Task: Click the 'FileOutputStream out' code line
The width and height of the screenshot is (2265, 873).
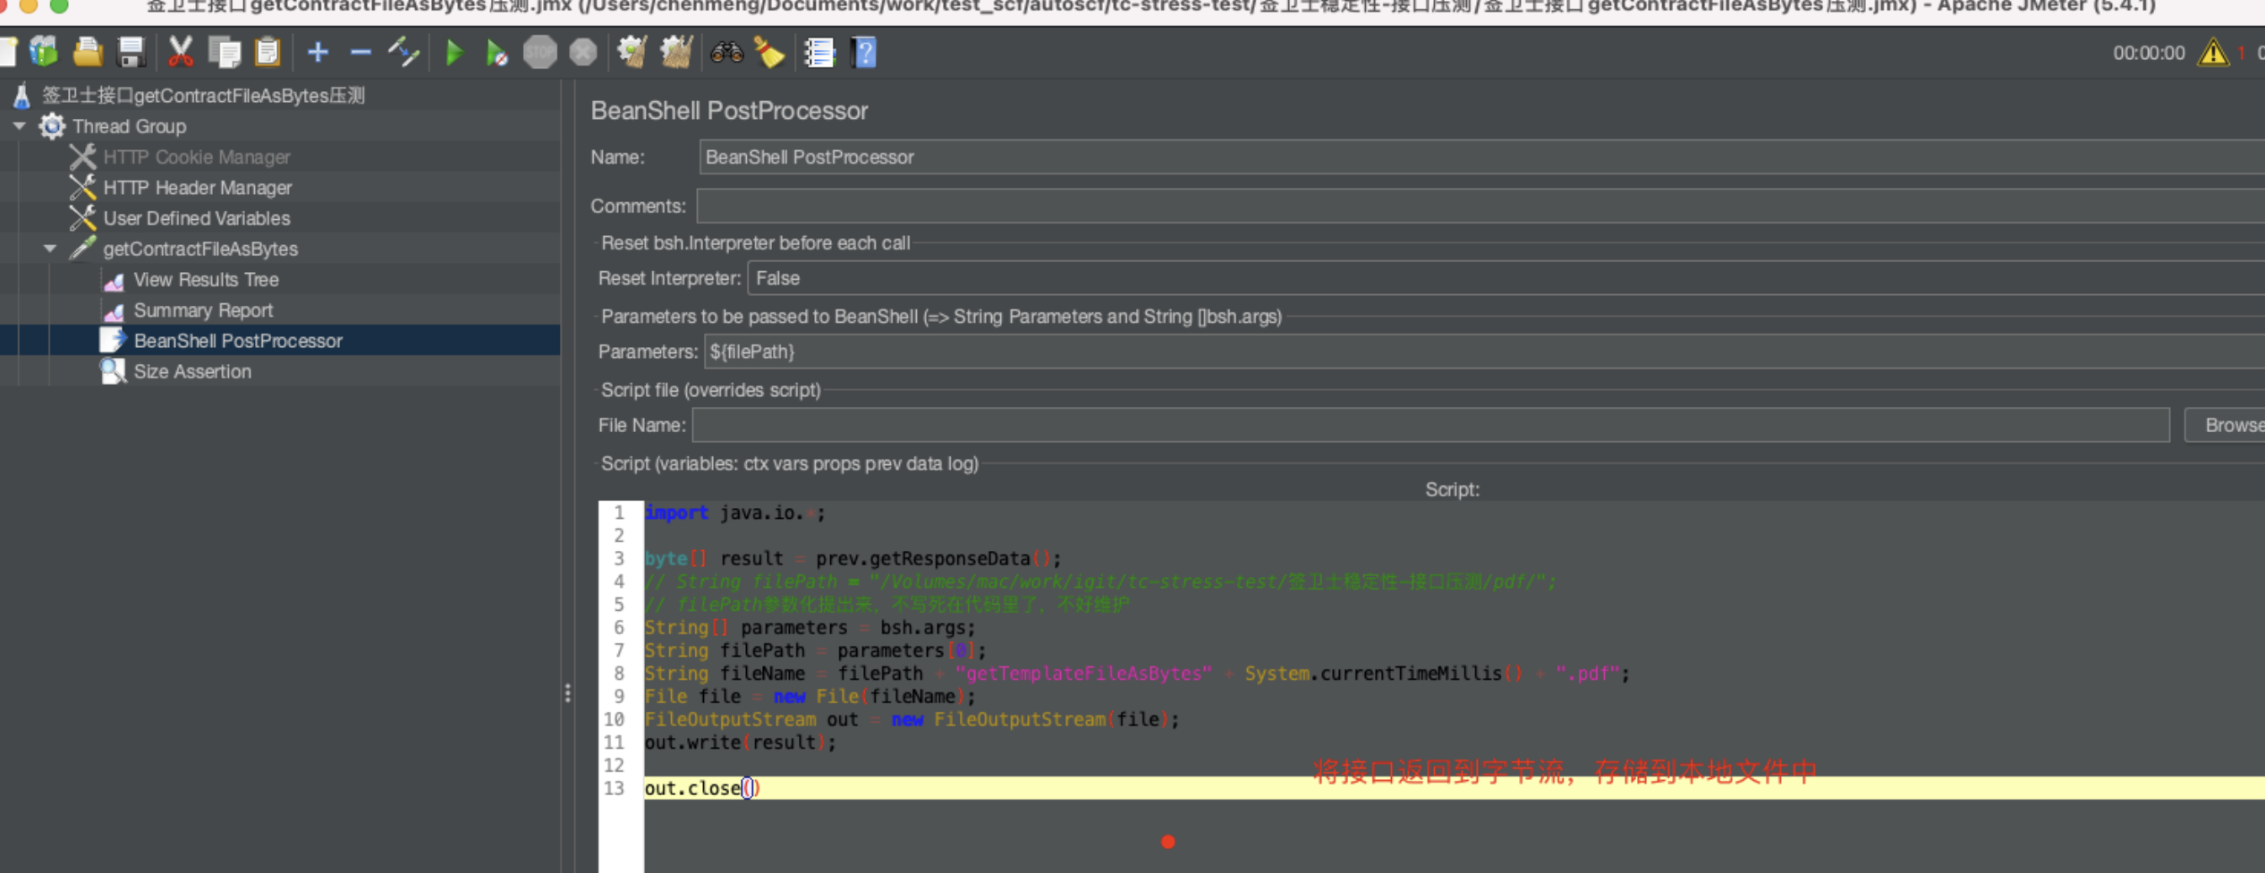Action: [912, 719]
